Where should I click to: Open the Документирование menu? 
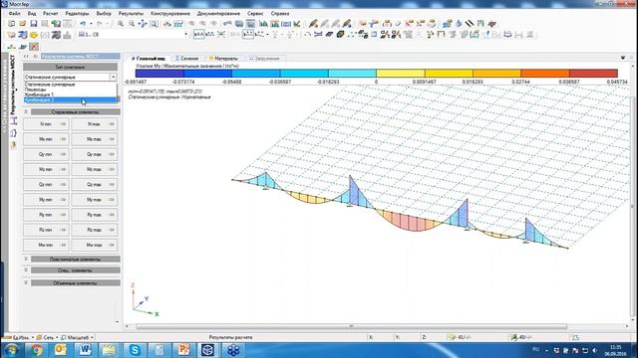tap(218, 13)
